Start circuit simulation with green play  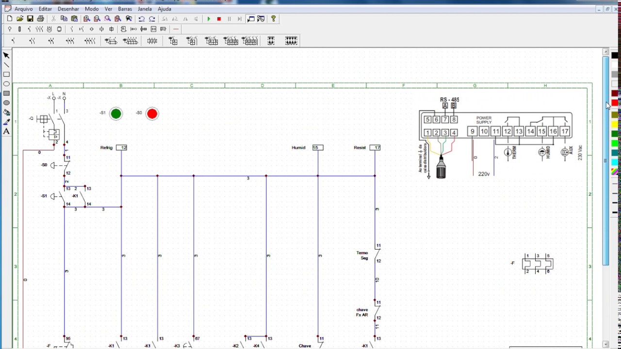pos(209,19)
